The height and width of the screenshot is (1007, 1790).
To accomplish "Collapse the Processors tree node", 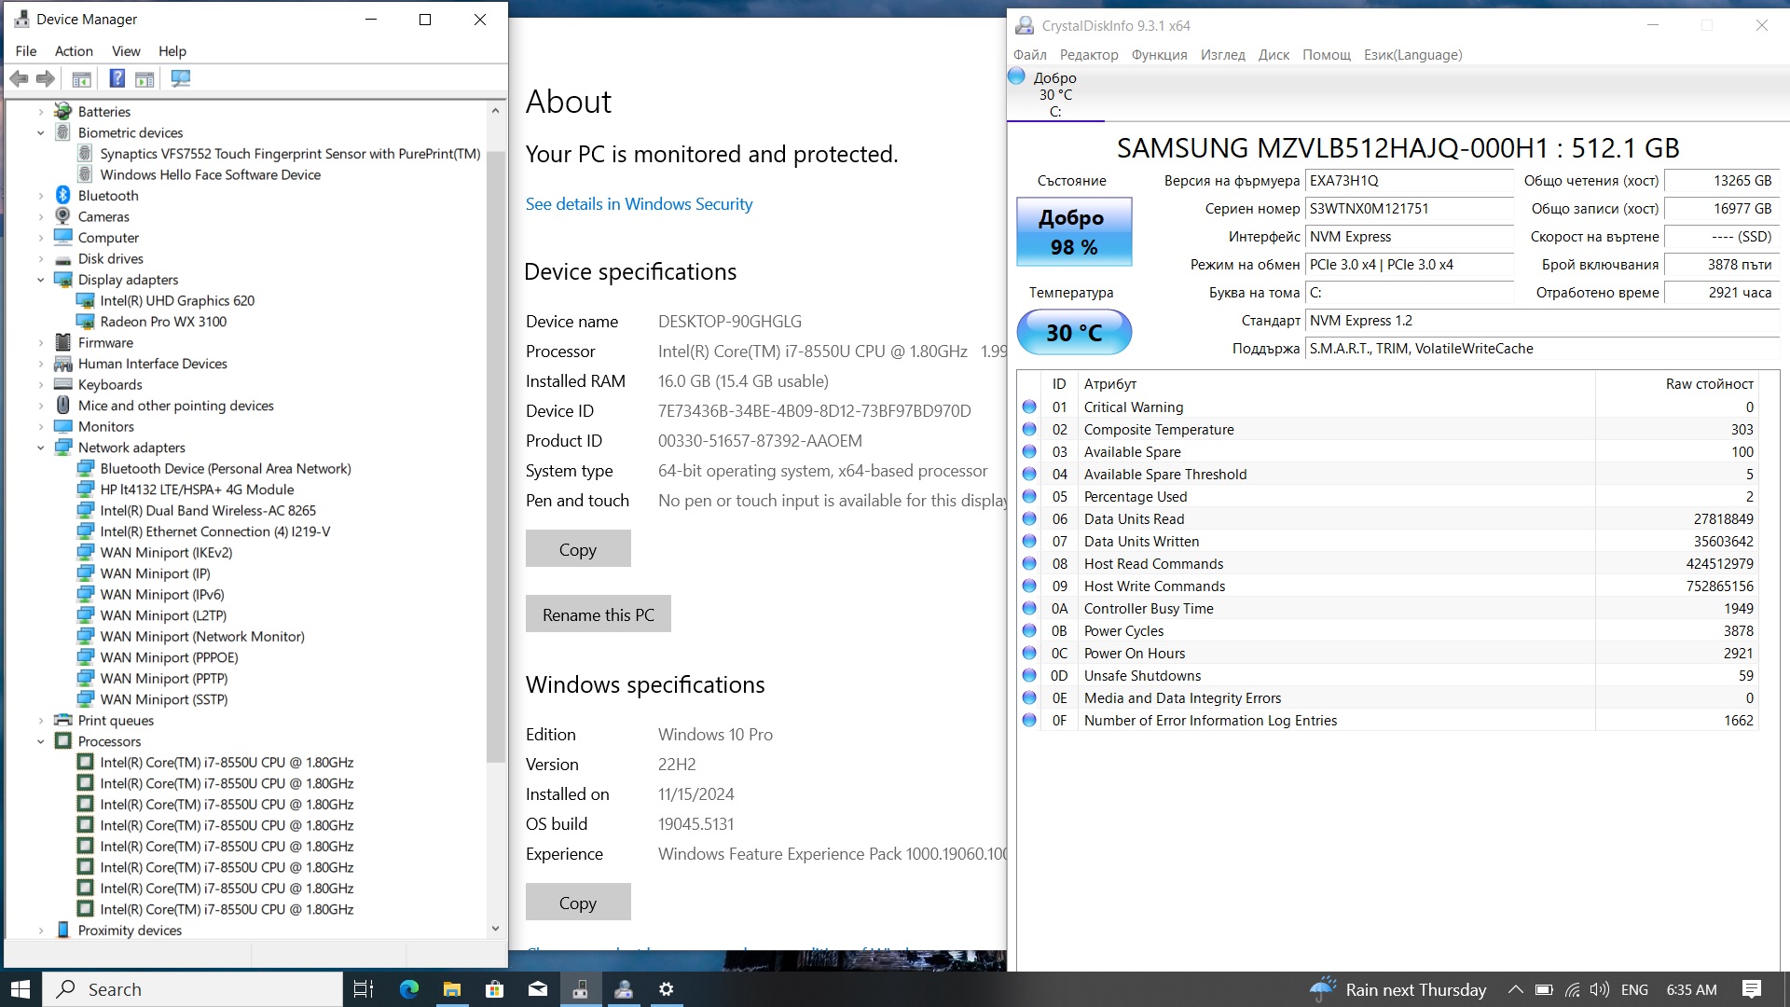I will 41,742.
